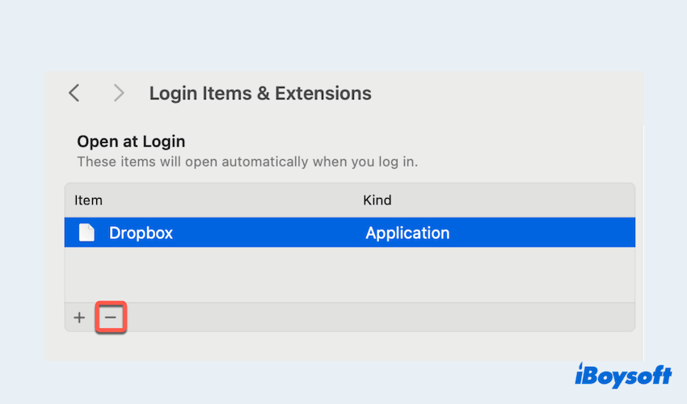This screenshot has height=404, width=687.
Task: Sort list by Kind column header
Action: pos(377,200)
